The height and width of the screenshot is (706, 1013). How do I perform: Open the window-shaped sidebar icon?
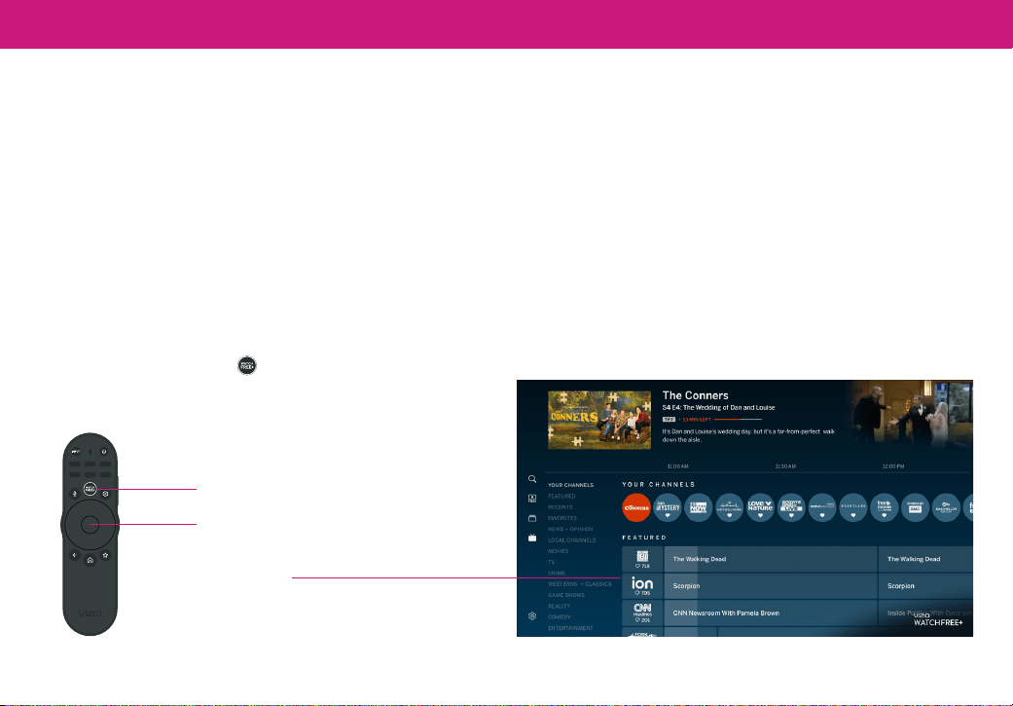532,518
